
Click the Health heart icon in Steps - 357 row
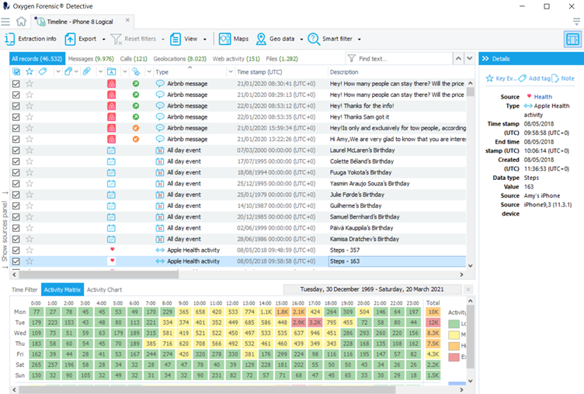pyautogui.click(x=112, y=249)
